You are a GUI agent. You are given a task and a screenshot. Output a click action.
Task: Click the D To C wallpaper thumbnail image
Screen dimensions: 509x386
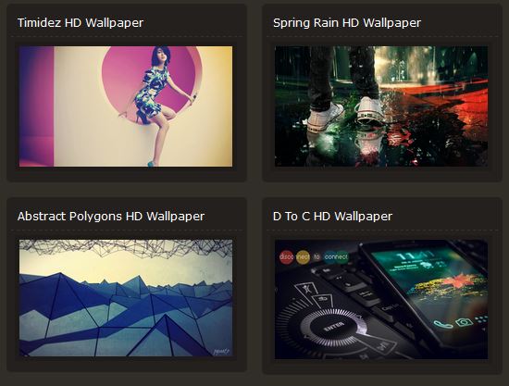click(381, 299)
